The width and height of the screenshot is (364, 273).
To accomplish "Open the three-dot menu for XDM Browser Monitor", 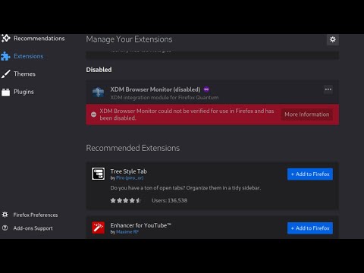I will [328, 89].
